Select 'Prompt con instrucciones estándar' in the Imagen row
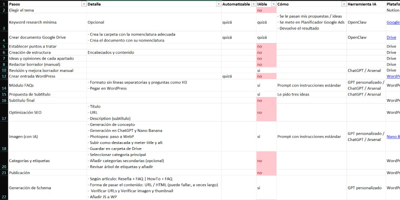Viewport: 400px width, 200px height. coord(311,136)
